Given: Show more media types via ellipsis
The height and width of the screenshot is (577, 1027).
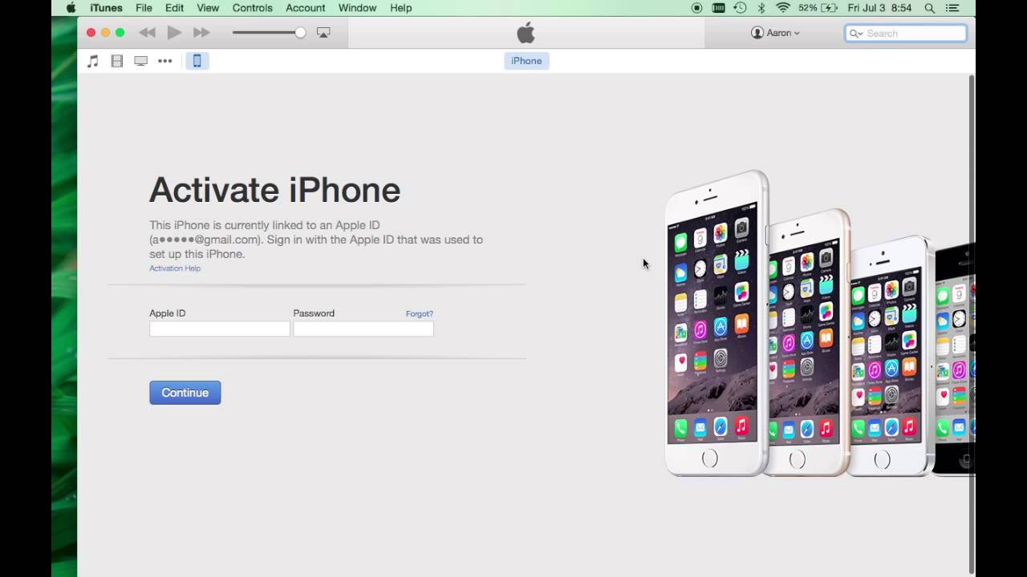Looking at the screenshot, I should (x=164, y=61).
